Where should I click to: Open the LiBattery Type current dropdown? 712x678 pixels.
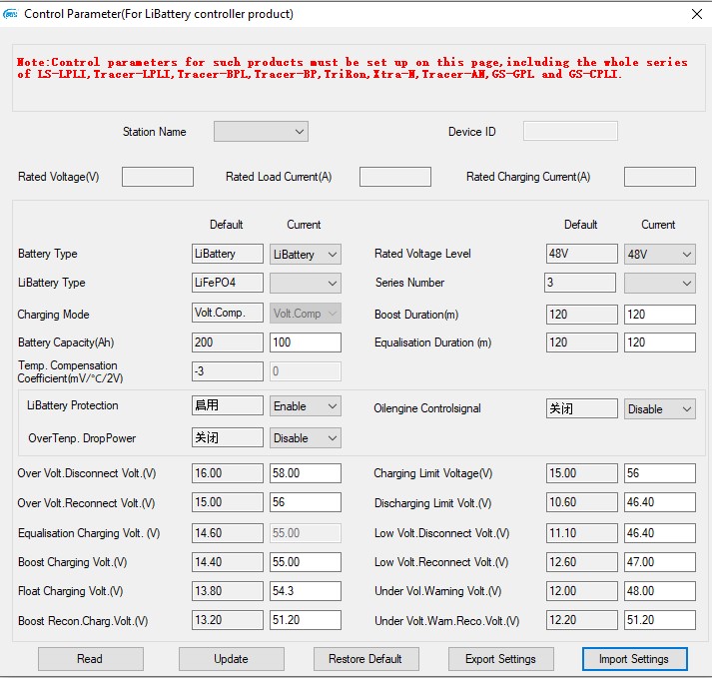pyautogui.click(x=306, y=284)
